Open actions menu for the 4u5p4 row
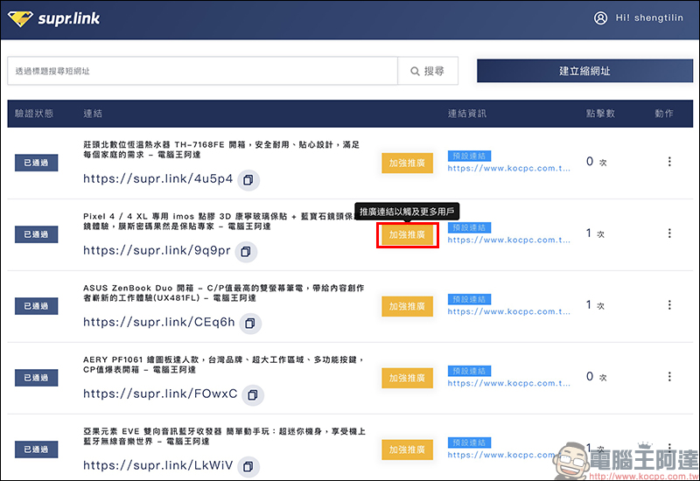The image size is (700, 481). [x=669, y=162]
